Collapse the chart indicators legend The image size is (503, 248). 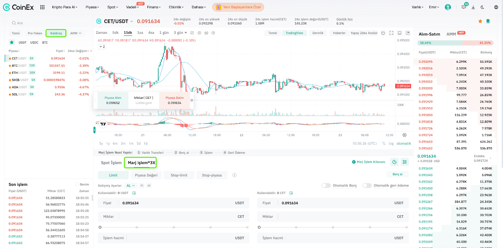click(x=102, y=46)
